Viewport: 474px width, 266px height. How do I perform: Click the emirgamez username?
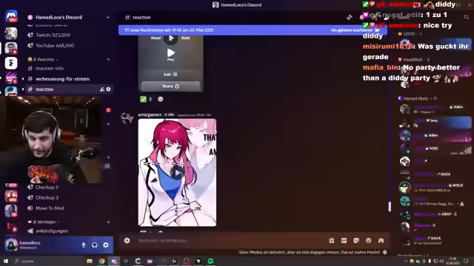(x=150, y=115)
